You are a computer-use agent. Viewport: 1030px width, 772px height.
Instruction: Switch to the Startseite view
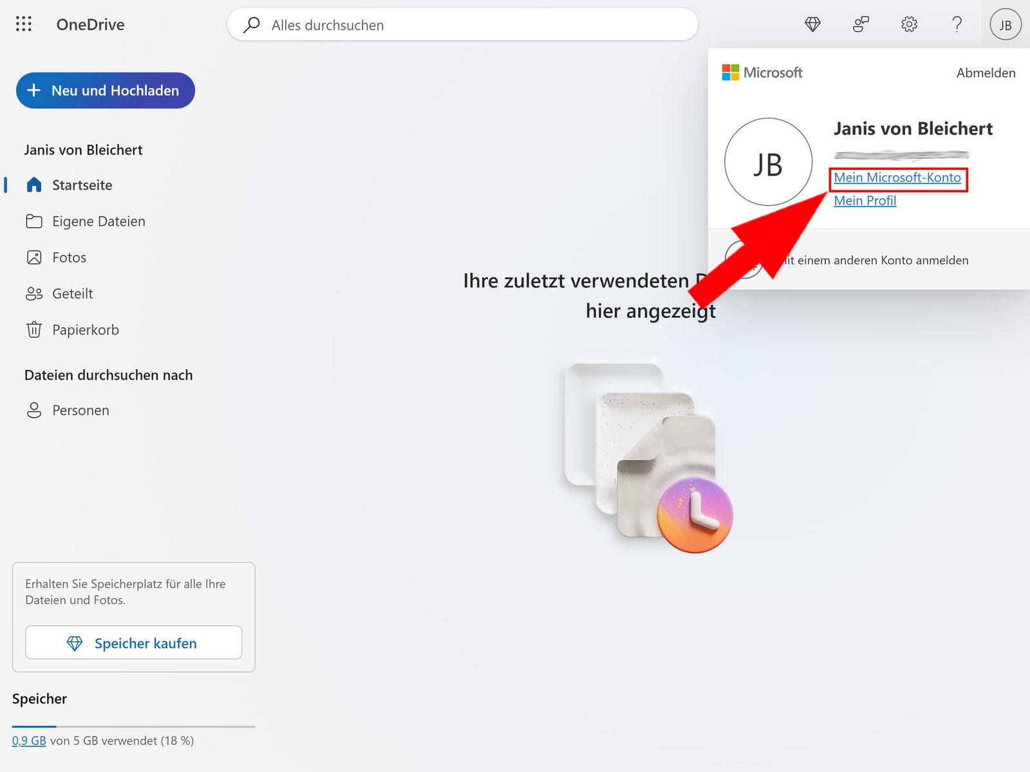(x=81, y=185)
